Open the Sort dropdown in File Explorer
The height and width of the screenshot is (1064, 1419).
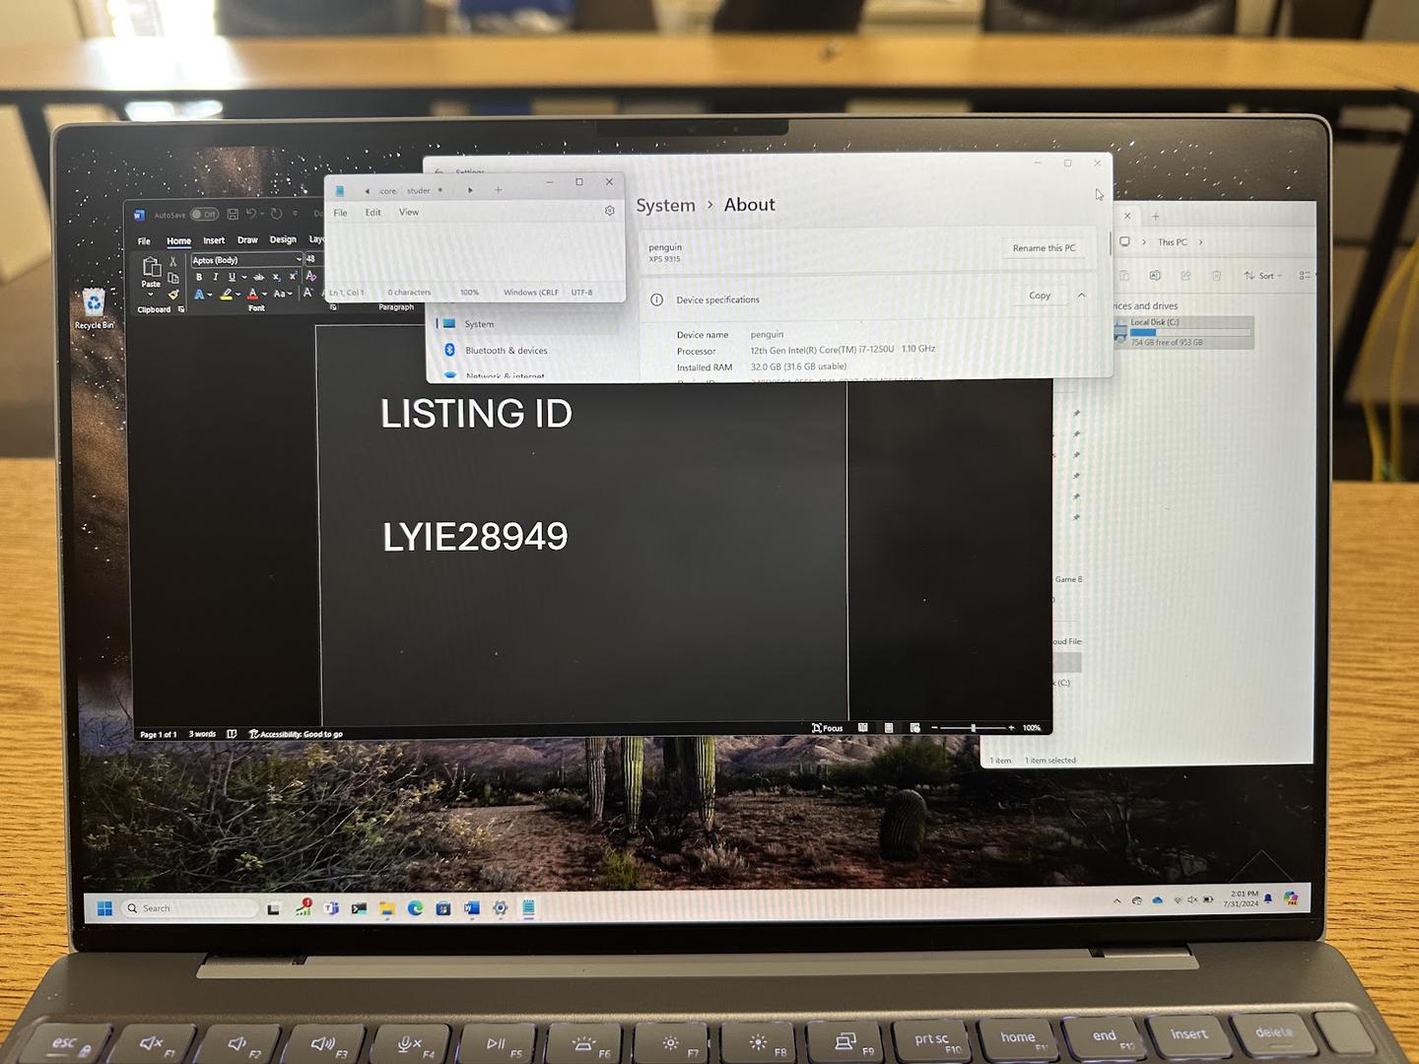[x=1263, y=276]
